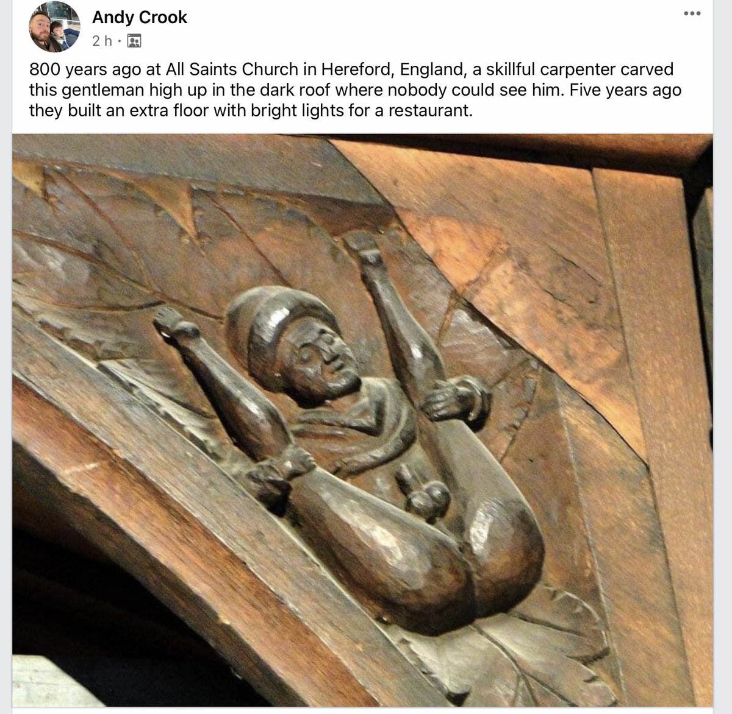Open Andy Crook's profile via name
This screenshot has width=732, height=714.
pyautogui.click(x=140, y=17)
